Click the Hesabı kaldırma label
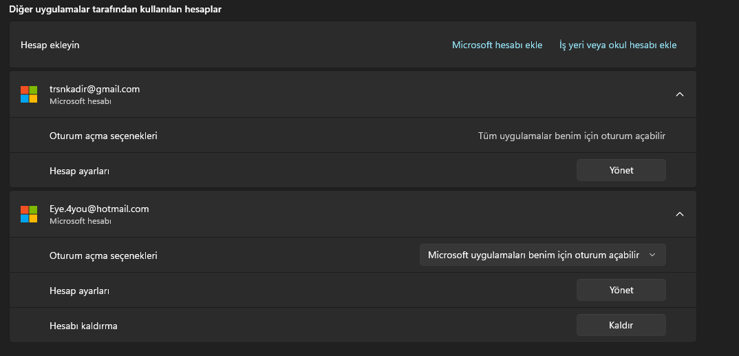 coord(83,326)
